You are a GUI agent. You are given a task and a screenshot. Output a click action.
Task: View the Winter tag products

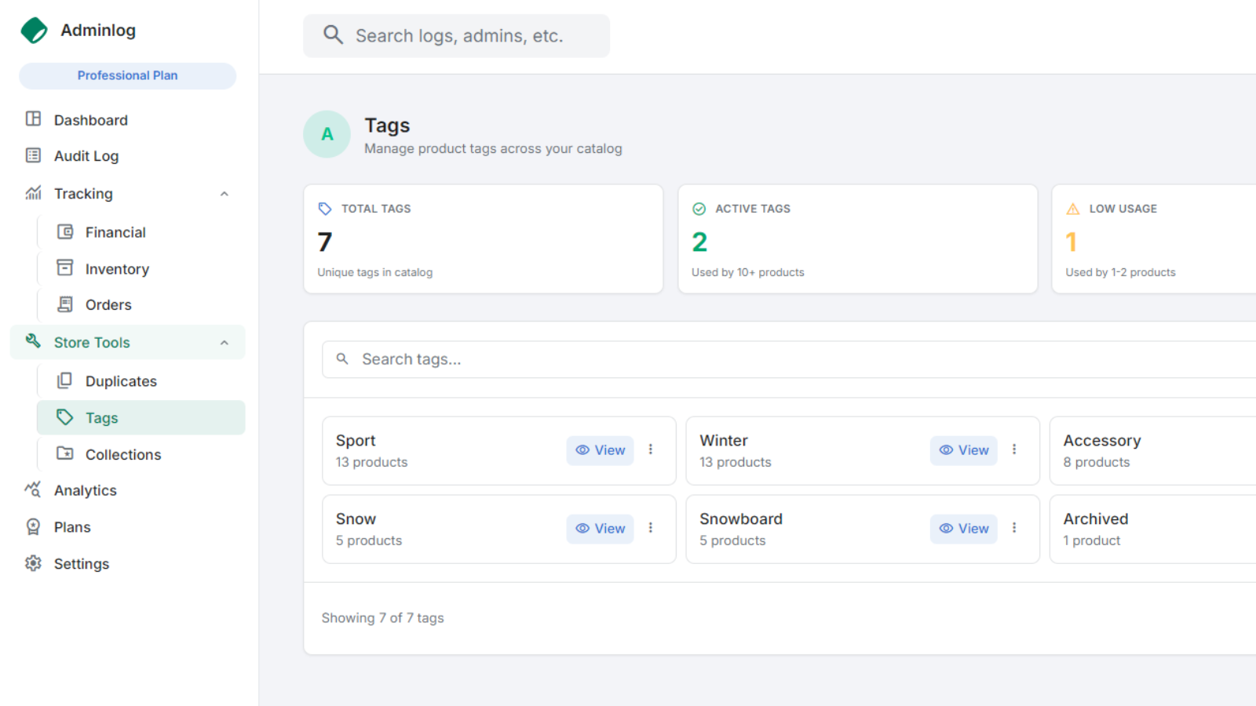pos(963,450)
